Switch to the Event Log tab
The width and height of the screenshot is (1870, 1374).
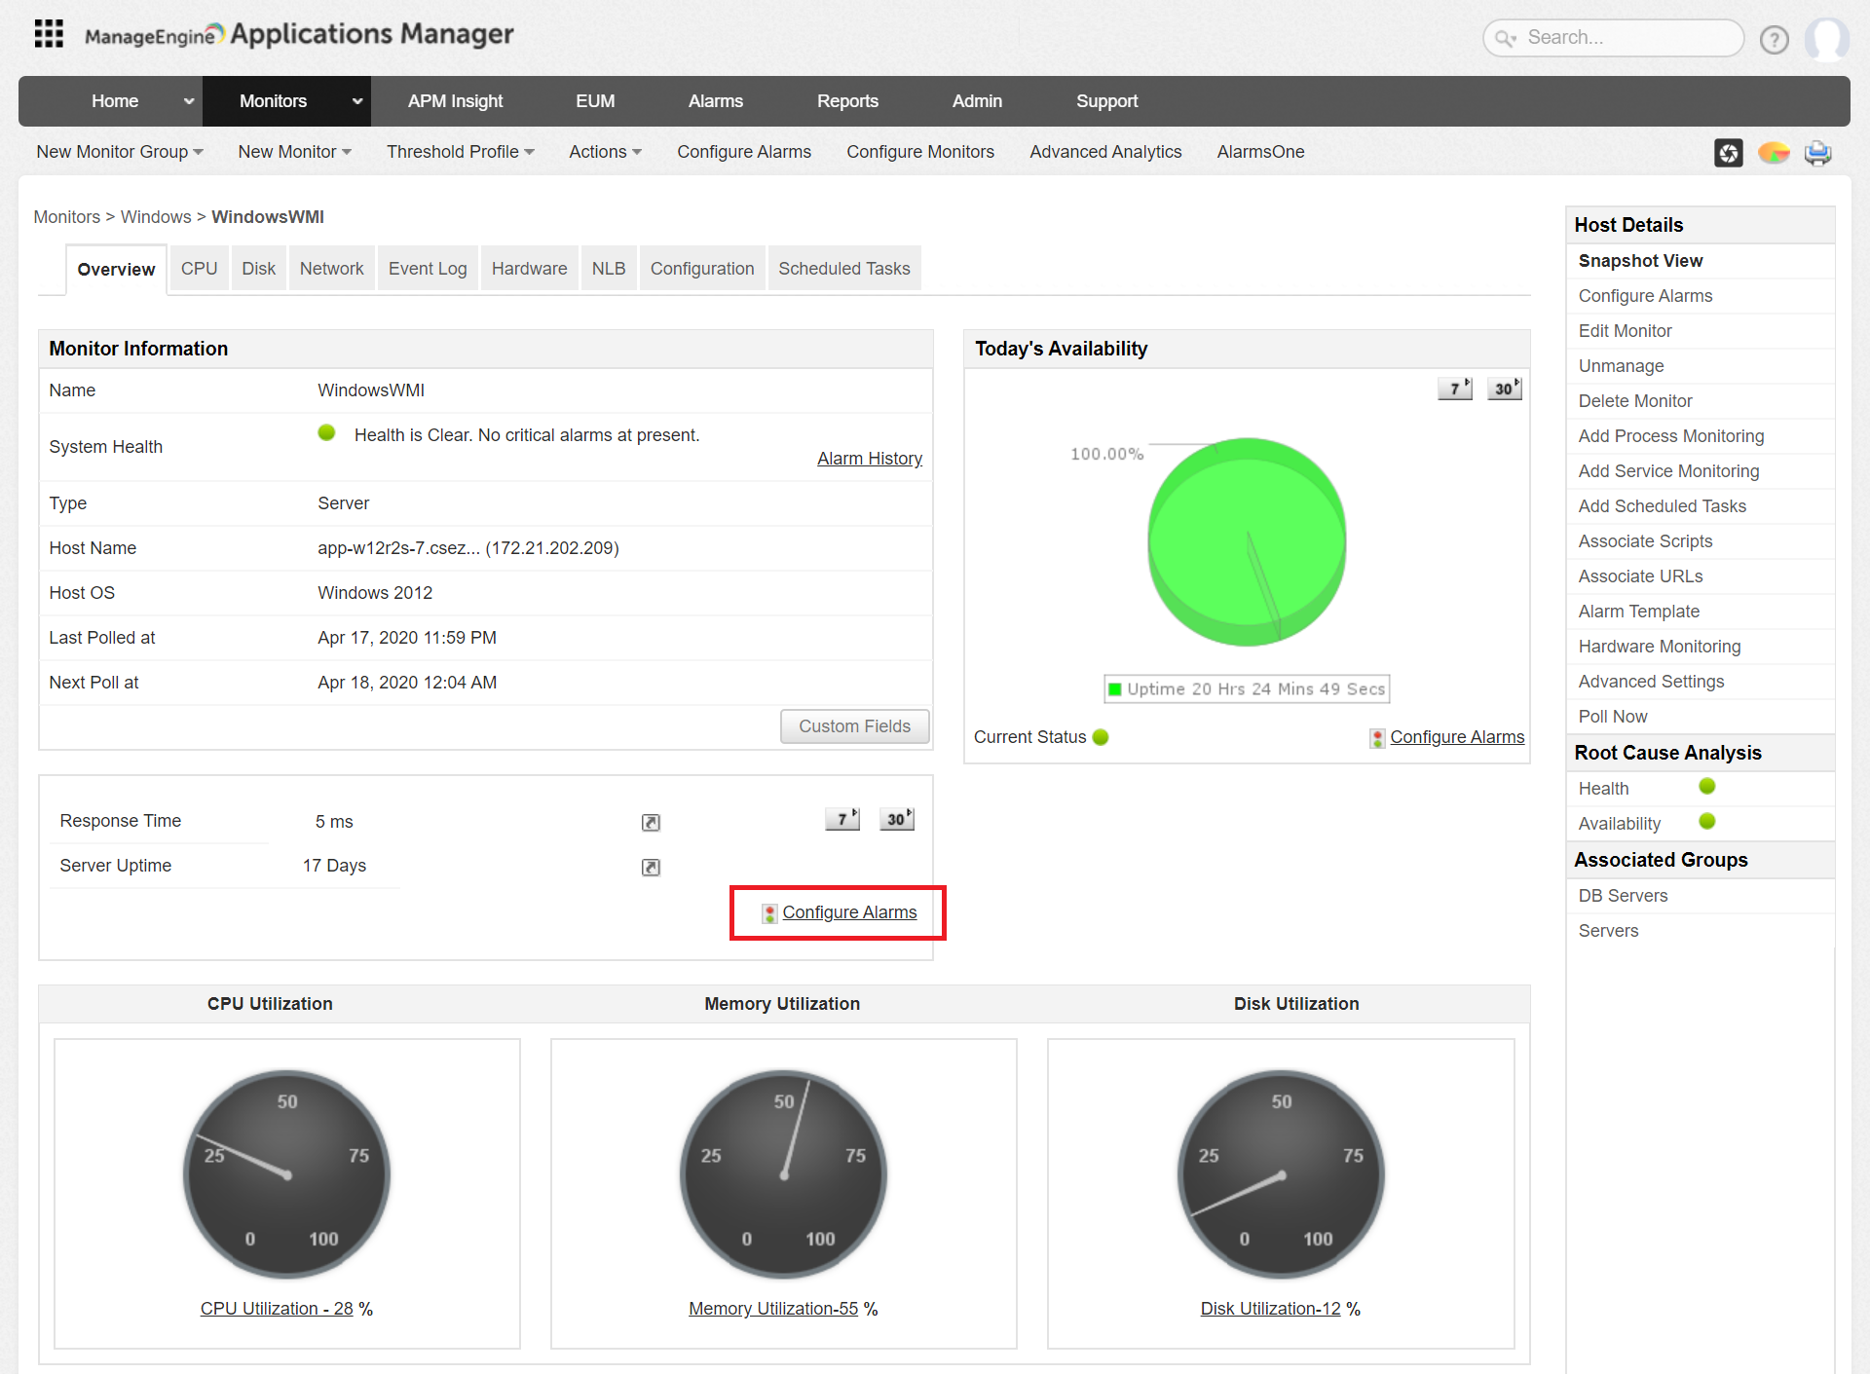pyautogui.click(x=428, y=269)
